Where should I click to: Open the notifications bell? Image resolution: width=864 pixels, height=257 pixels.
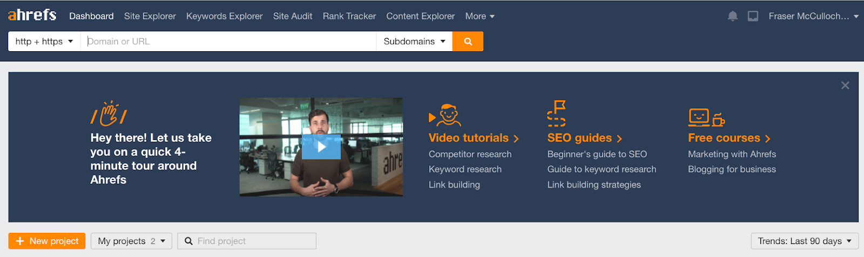(732, 16)
